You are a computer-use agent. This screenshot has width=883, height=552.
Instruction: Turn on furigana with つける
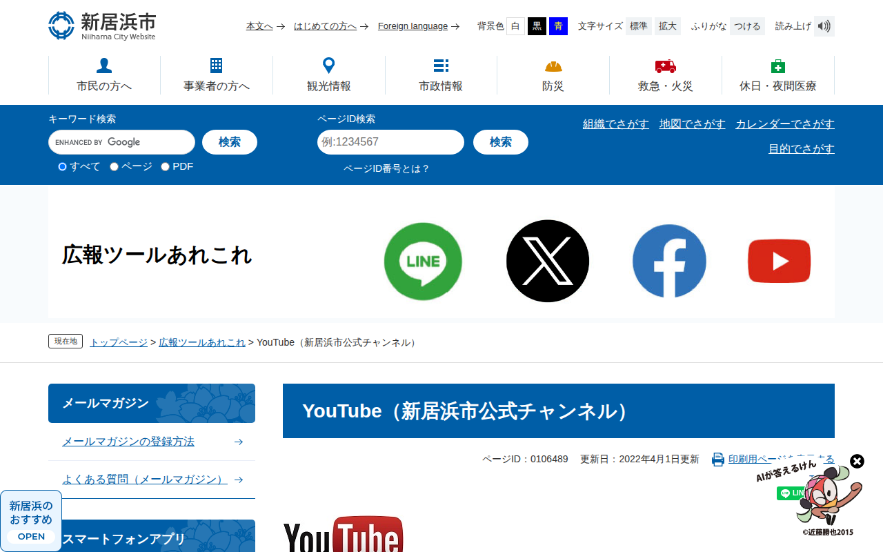747,26
